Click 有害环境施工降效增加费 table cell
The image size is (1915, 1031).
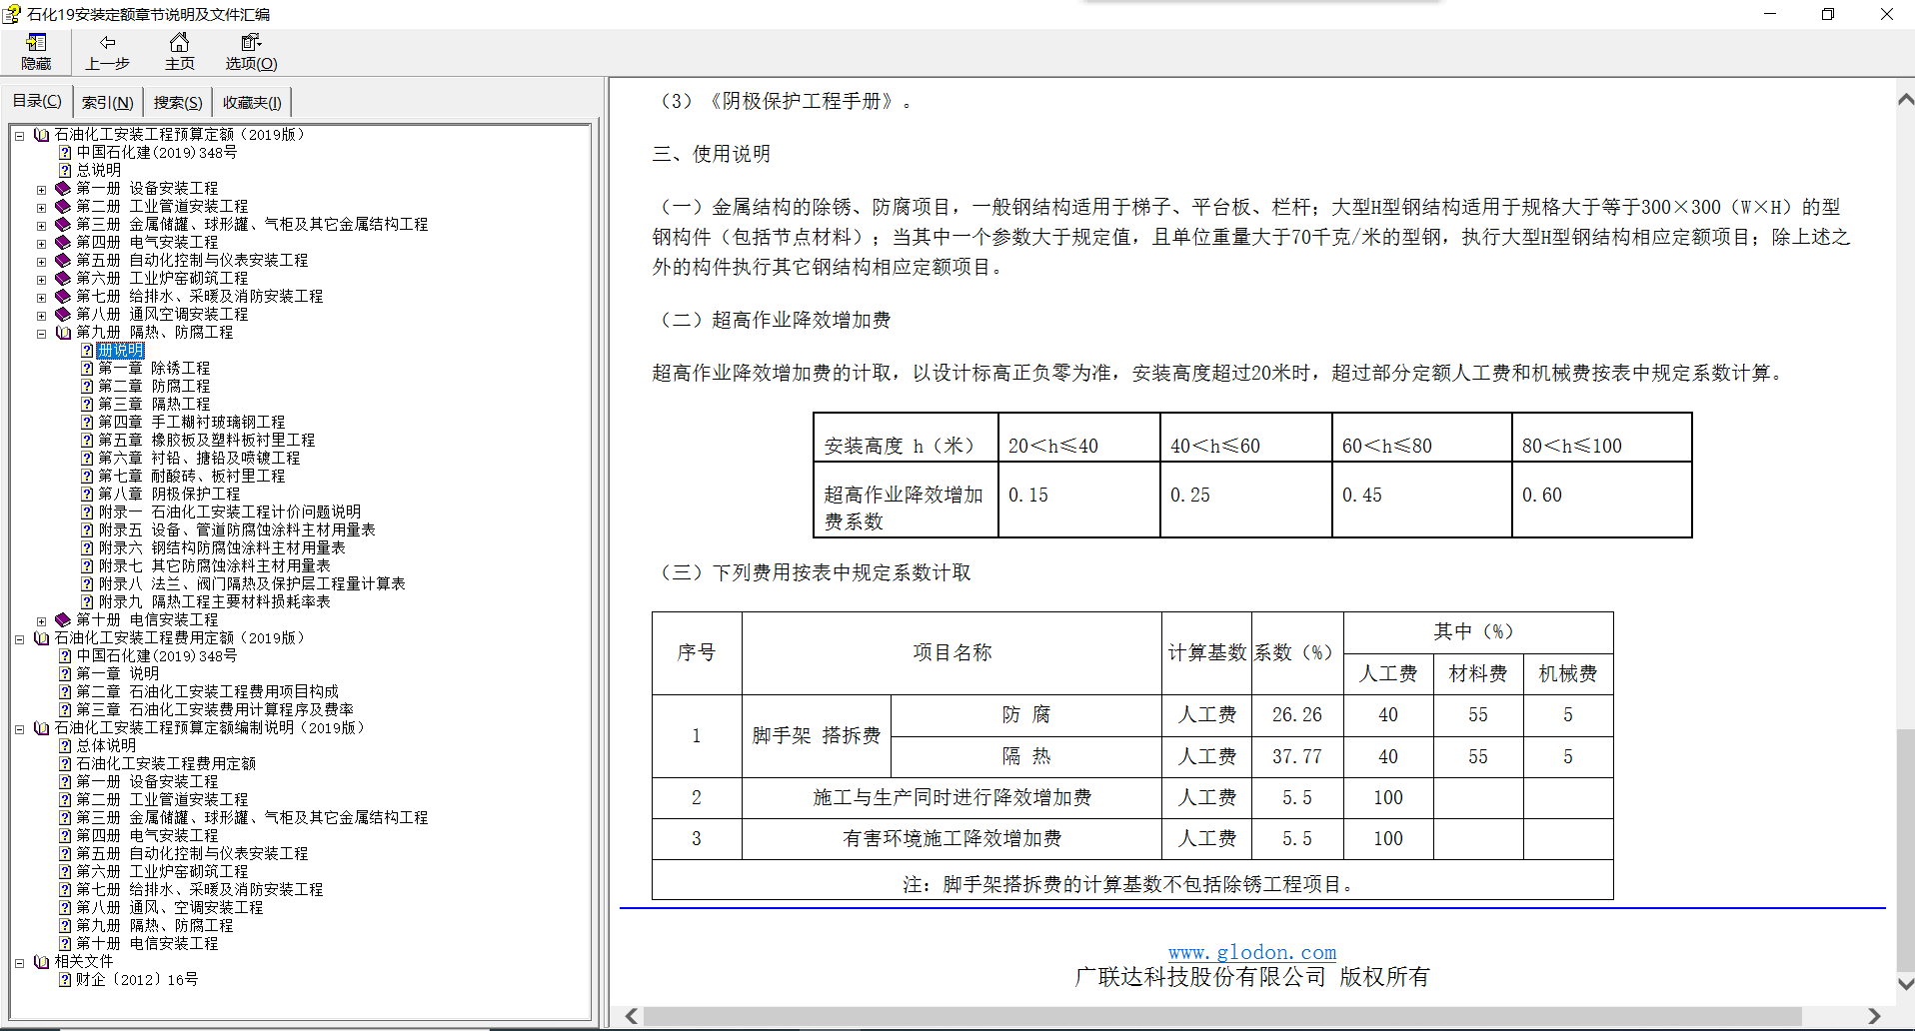(x=952, y=839)
